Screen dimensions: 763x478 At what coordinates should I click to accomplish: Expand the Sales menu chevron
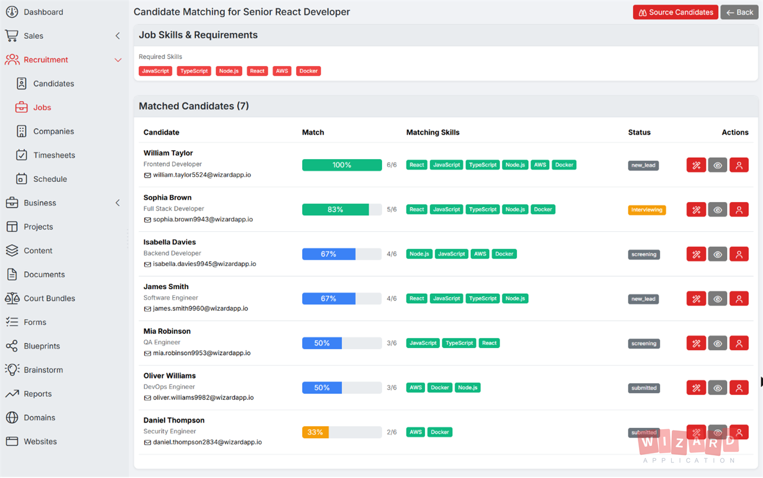117,36
